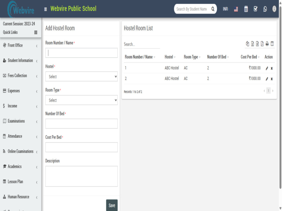Open the user profile avatar

274,9
